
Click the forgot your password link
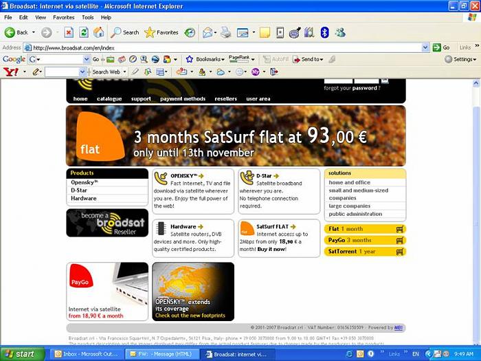click(352, 88)
